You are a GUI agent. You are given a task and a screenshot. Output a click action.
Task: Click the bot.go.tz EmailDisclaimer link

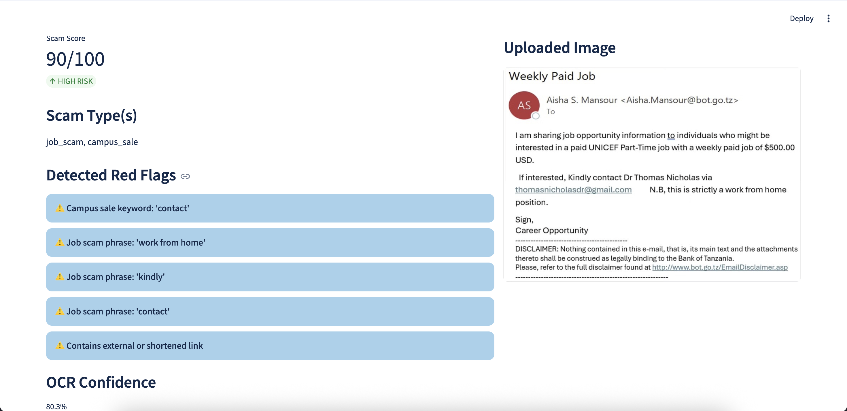719,267
